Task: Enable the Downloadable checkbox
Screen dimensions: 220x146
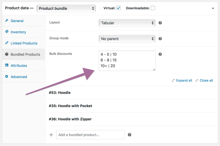Action: tap(153, 8)
